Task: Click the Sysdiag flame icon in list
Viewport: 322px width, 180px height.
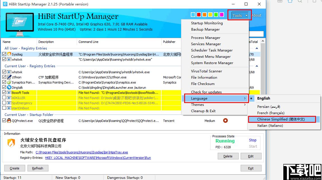Action: [9, 54]
